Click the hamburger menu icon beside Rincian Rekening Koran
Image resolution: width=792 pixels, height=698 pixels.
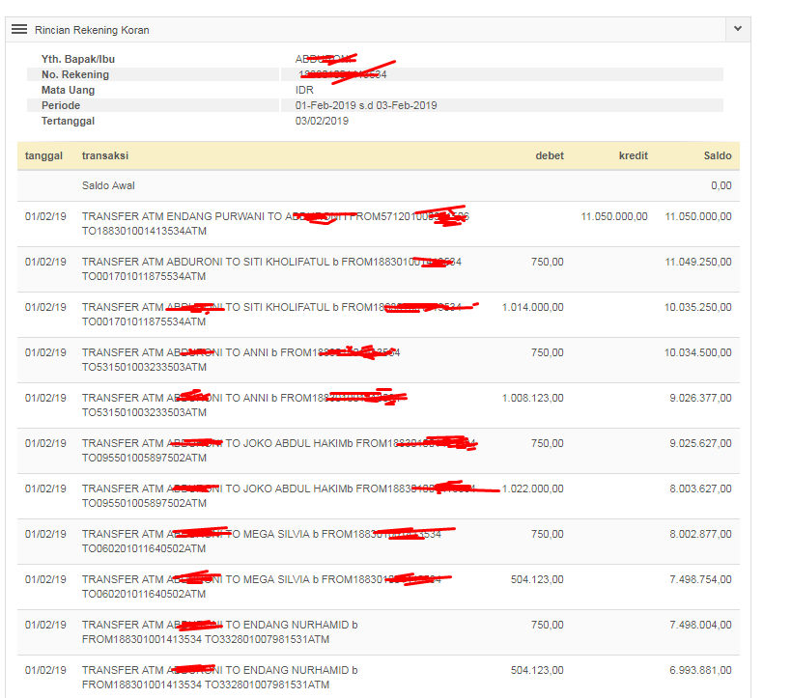19,30
